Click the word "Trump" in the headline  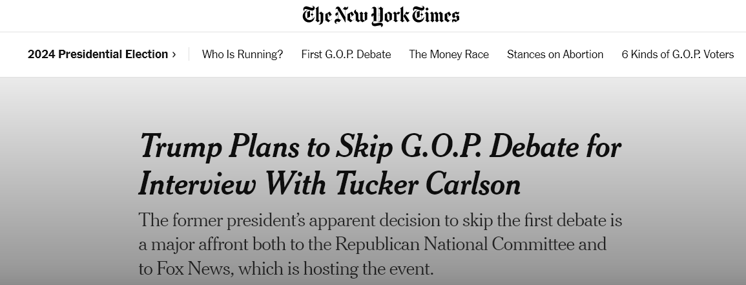click(177, 147)
